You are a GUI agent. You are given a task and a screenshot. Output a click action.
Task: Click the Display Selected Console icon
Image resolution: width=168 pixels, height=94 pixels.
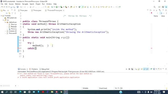[x=154, y=69]
